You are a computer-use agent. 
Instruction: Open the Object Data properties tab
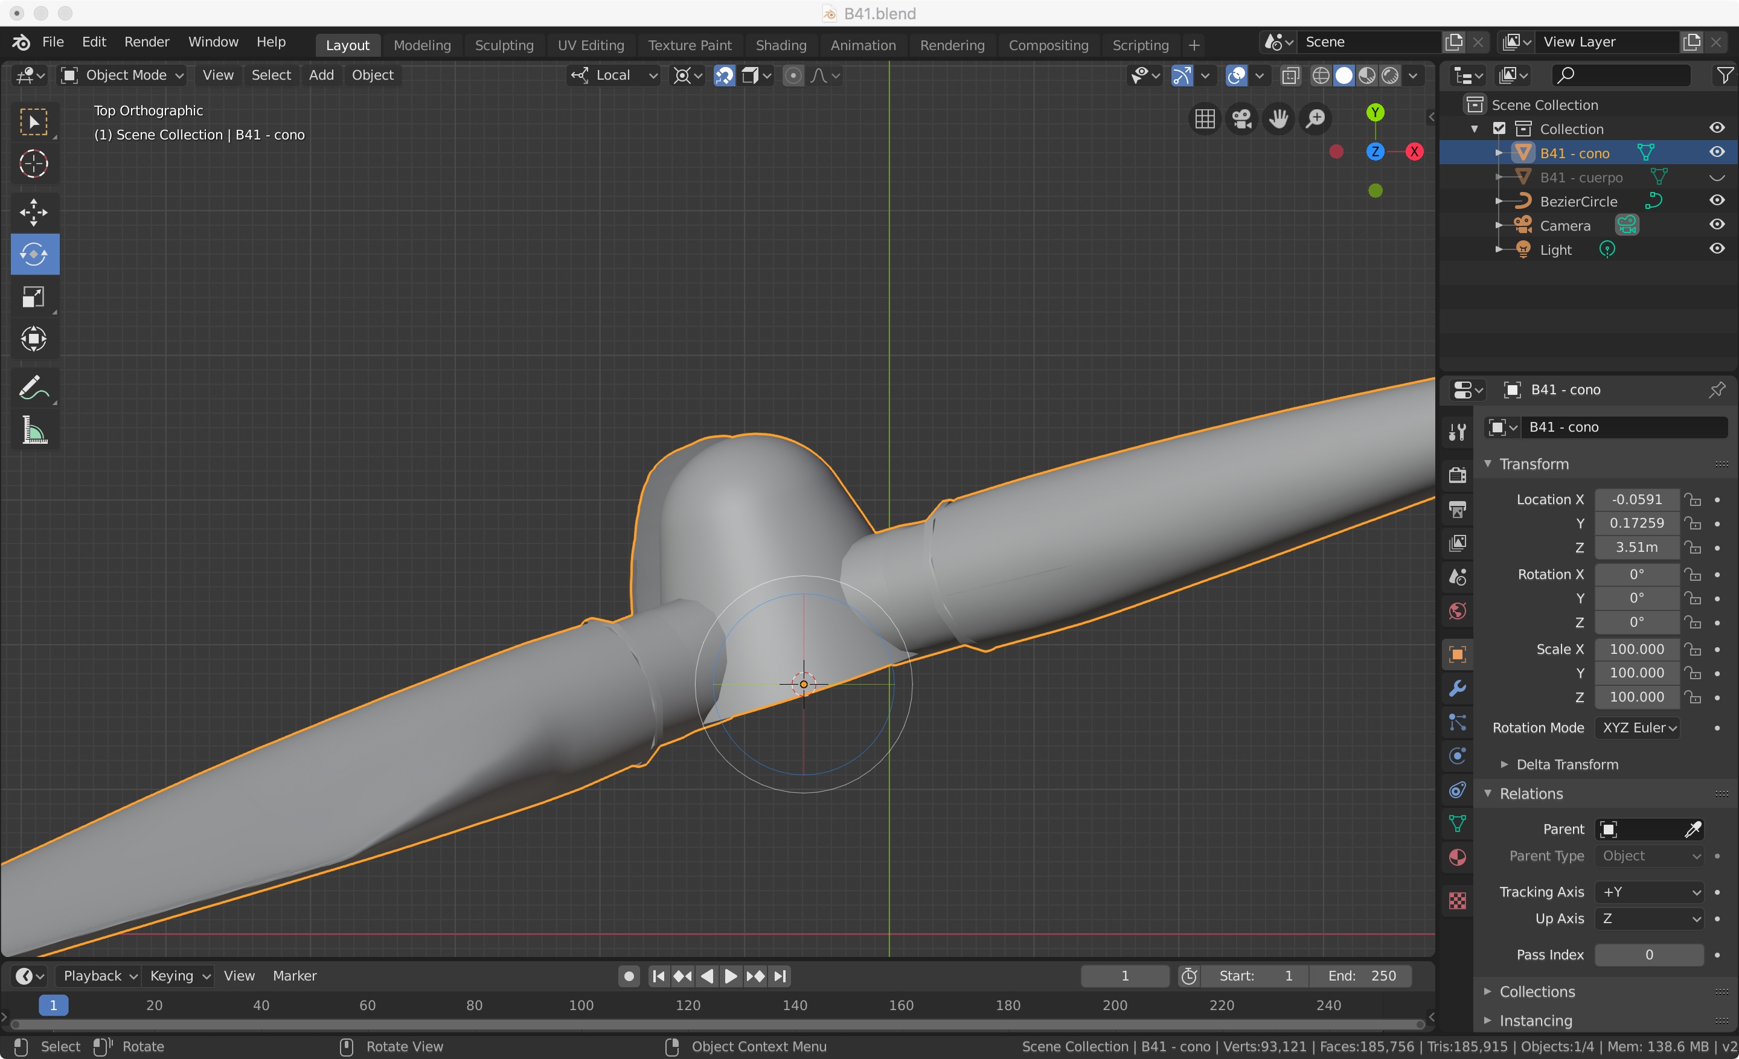point(1458,824)
